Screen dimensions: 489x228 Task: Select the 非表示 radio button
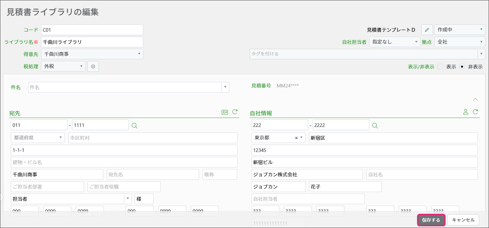click(462, 67)
